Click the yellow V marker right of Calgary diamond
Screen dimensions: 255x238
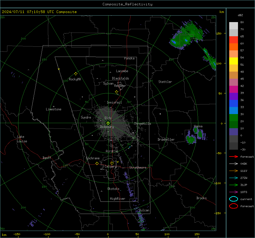tap(118, 162)
